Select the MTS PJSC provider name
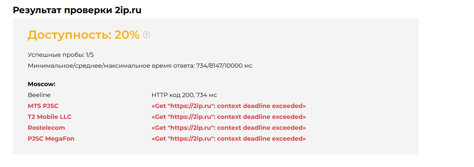 43,106
